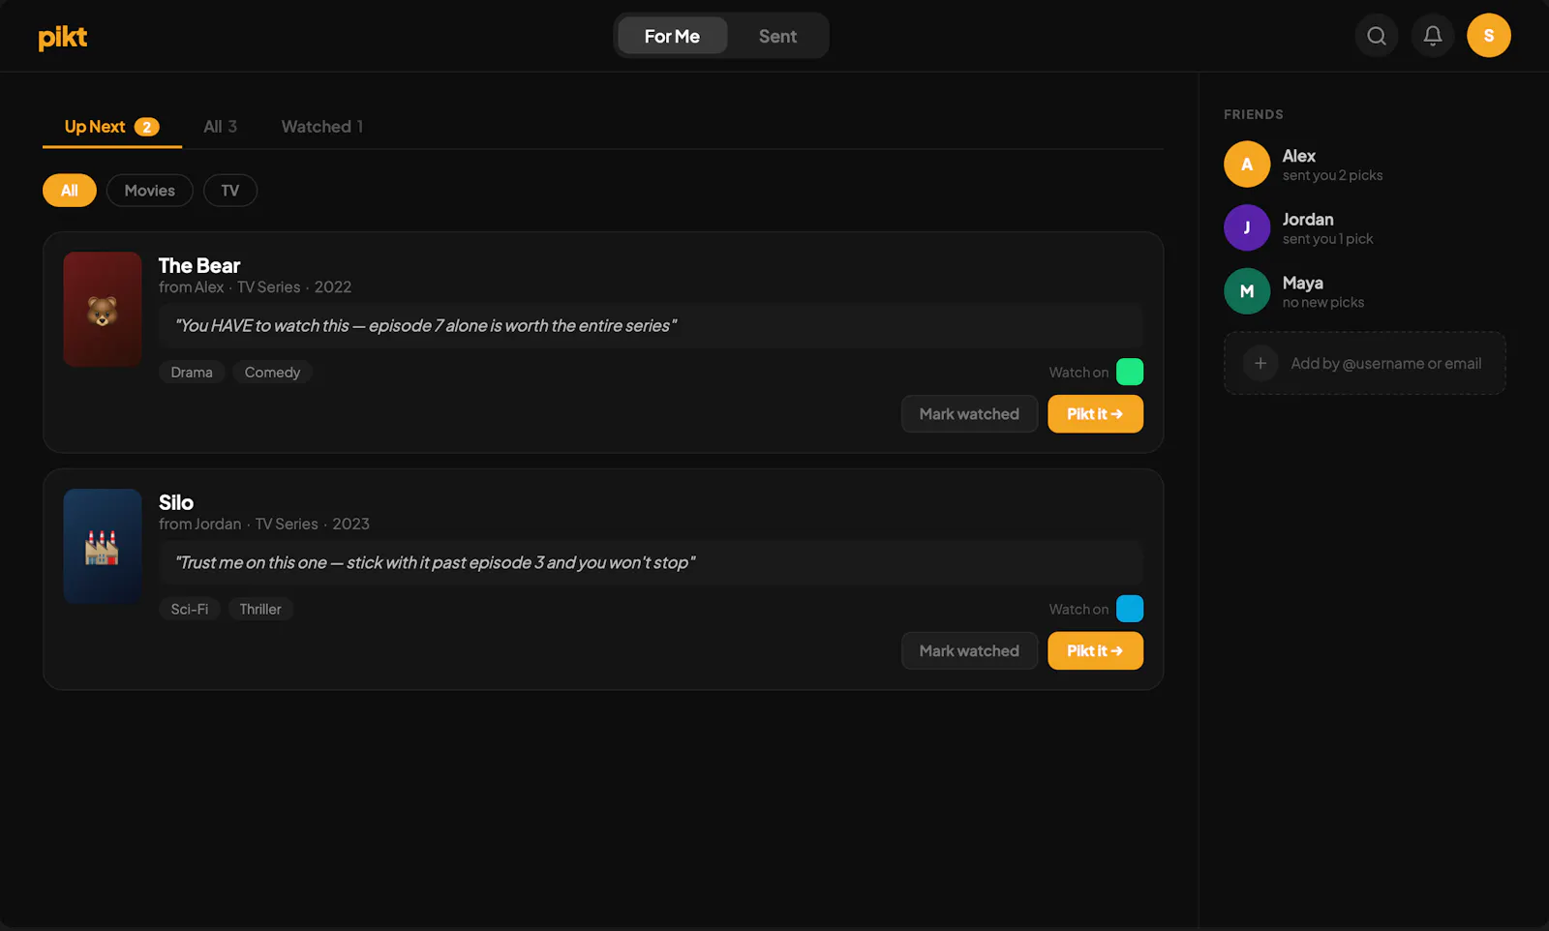The height and width of the screenshot is (931, 1549).
Task: Click the Add by @username or email field
Action: click(x=1365, y=364)
